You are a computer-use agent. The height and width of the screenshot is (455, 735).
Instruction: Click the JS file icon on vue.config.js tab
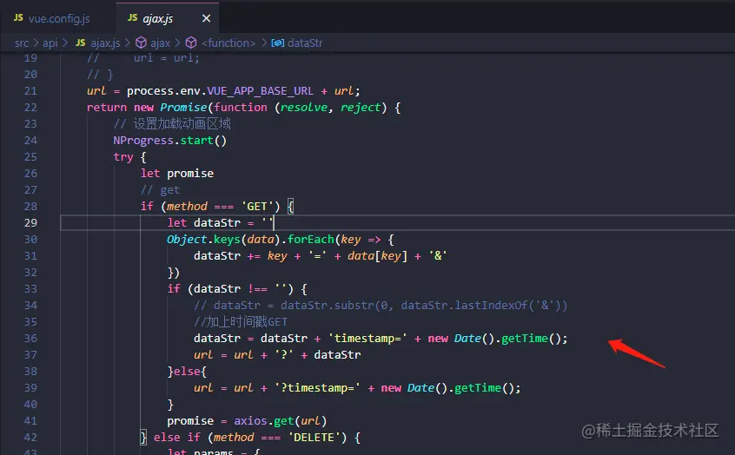(x=18, y=18)
